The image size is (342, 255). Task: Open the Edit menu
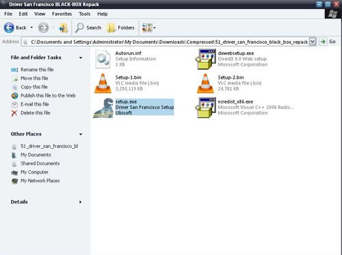pyautogui.click(x=23, y=14)
